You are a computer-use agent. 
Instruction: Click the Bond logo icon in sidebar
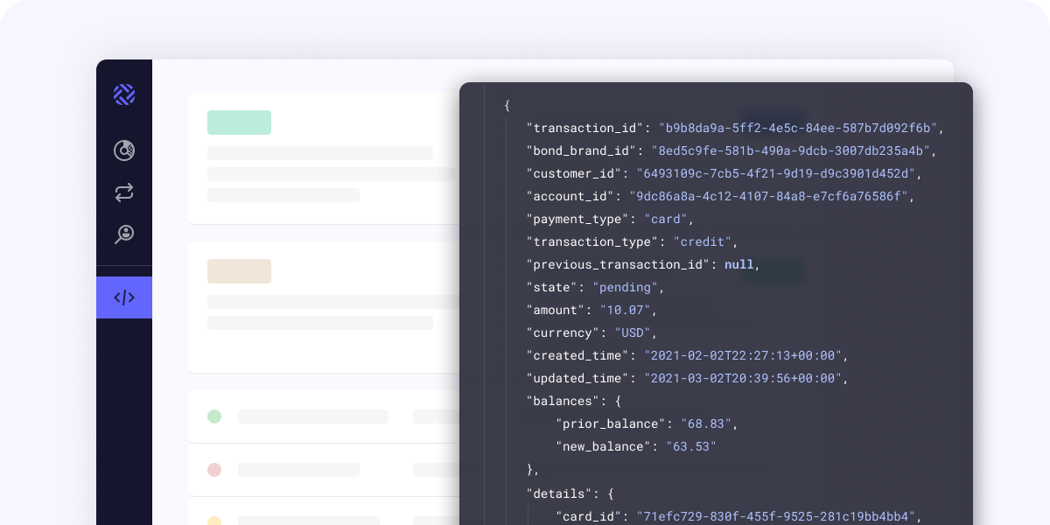coord(124,94)
